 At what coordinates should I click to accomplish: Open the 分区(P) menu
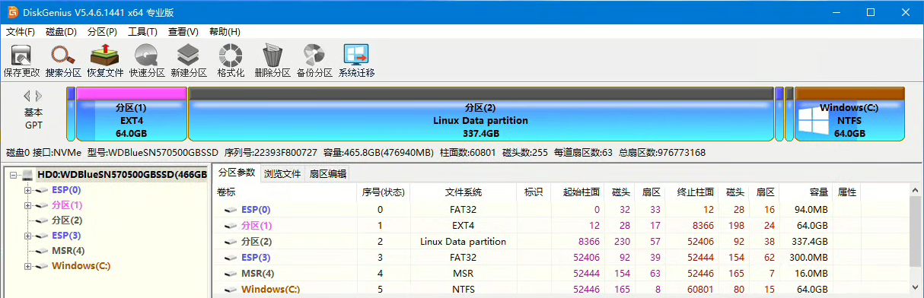point(102,32)
